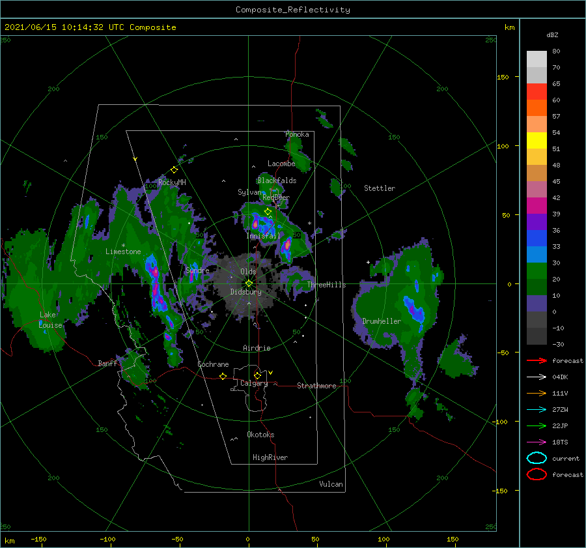The width and height of the screenshot is (586, 548).
Task: Click the Innisfail city label
Action: 263,236
